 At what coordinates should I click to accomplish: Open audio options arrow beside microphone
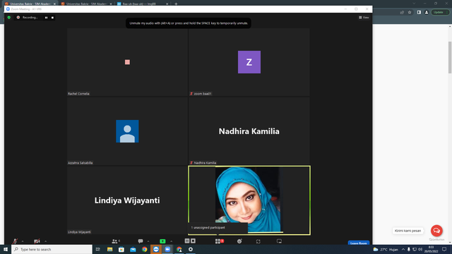pos(23,241)
